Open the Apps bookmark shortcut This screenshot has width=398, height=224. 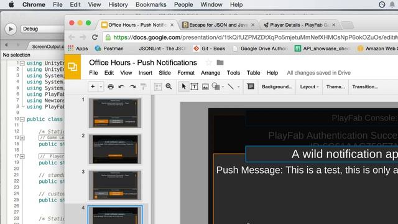pyautogui.click(x=78, y=49)
